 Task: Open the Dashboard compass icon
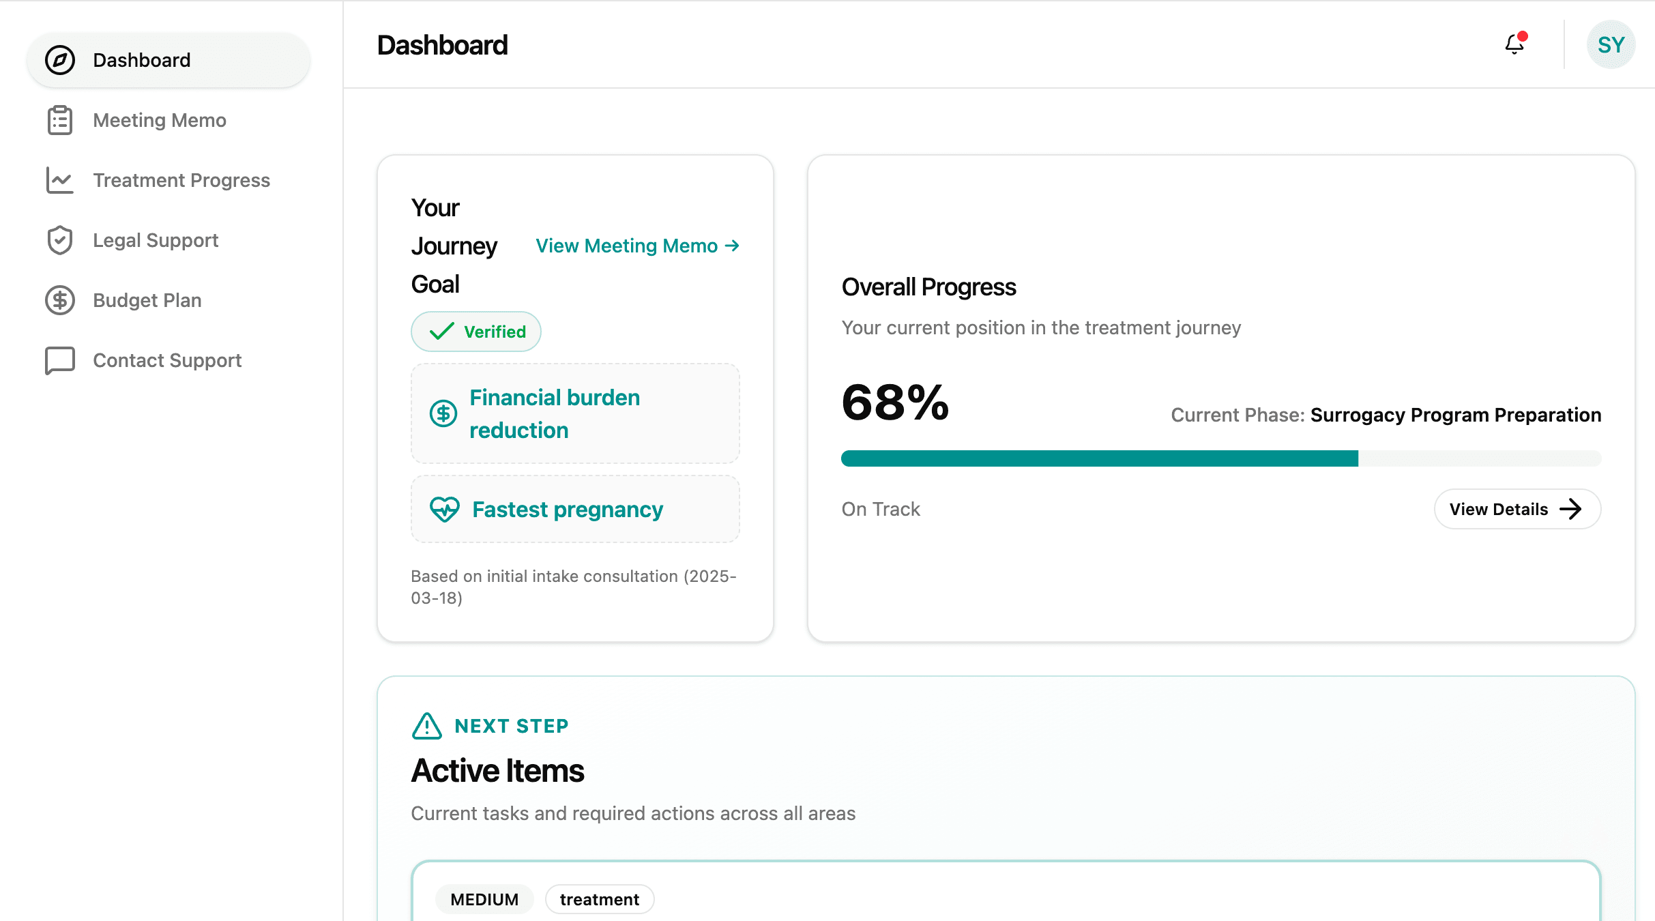(x=60, y=60)
